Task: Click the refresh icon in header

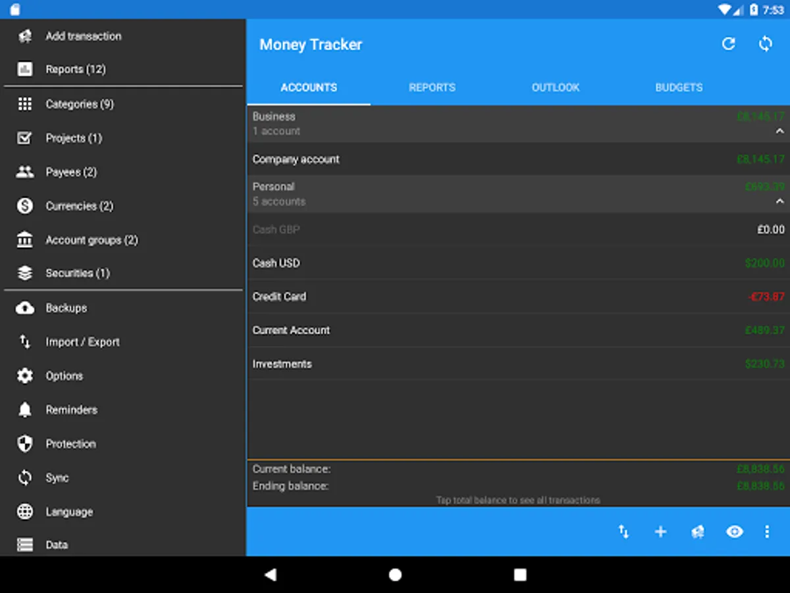Action: pyautogui.click(x=728, y=44)
